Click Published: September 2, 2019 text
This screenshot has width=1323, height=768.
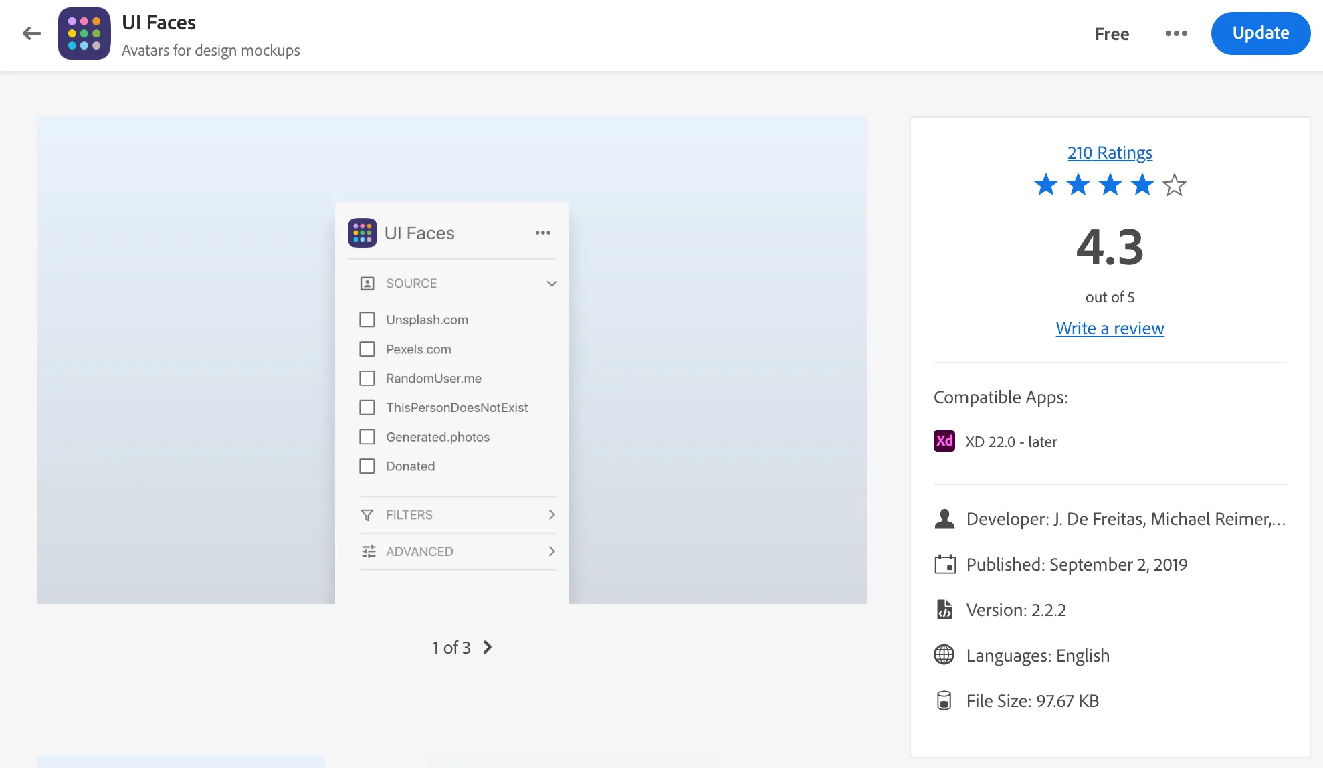1077,565
